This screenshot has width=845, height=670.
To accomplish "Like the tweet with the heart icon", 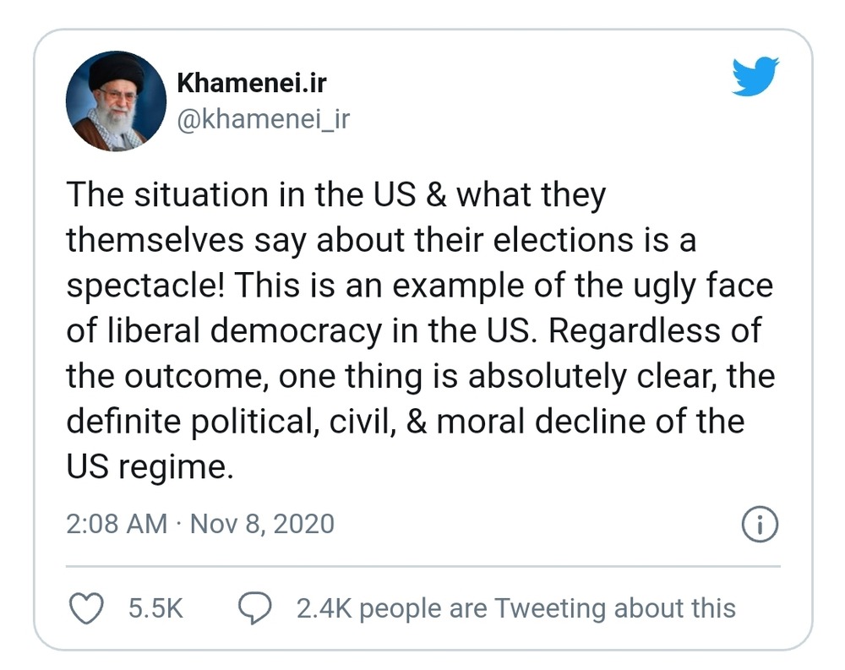I will pos(84,608).
